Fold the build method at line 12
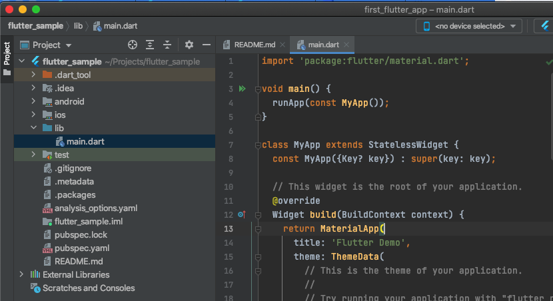Image resolution: width=553 pixels, height=301 pixels. pos(258,214)
